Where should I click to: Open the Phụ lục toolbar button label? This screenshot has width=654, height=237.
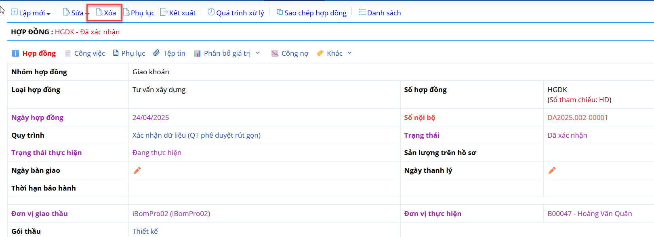[x=143, y=13]
